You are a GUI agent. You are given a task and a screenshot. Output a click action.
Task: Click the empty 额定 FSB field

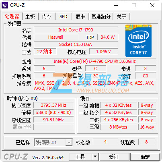[53, 127]
